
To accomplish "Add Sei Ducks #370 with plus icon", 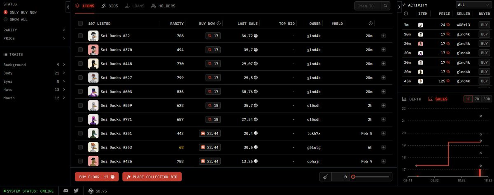I will click(x=384, y=50).
